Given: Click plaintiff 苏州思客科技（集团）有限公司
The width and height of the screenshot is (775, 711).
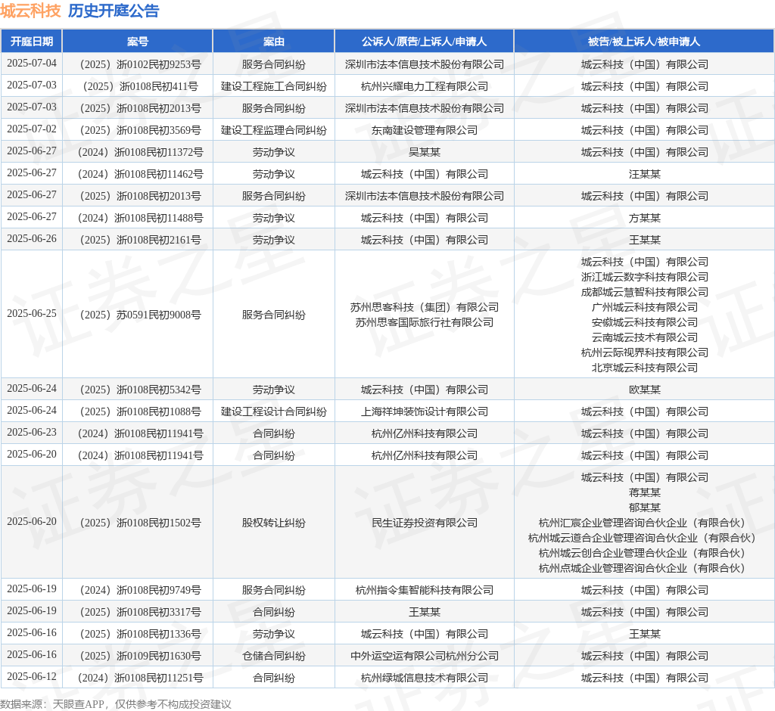Looking at the screenshot, I should [425, 307].
